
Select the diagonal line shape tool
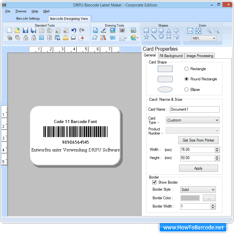[x=154, y=37]
